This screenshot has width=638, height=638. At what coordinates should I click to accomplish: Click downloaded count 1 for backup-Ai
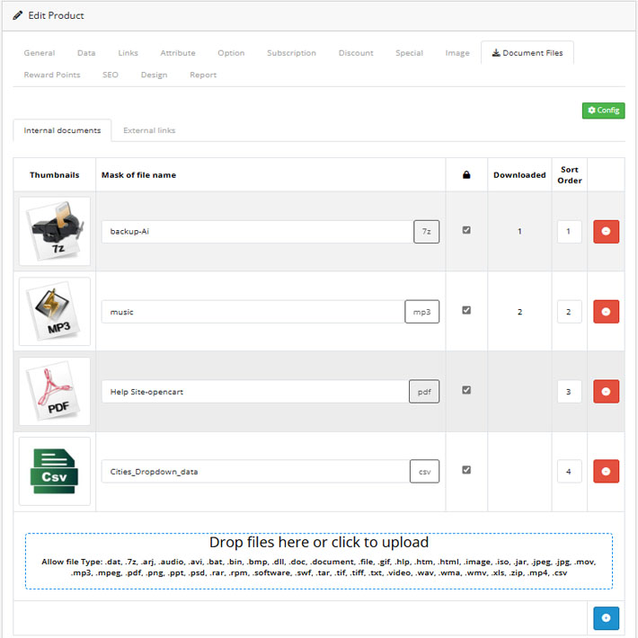(x=519, y=231)
